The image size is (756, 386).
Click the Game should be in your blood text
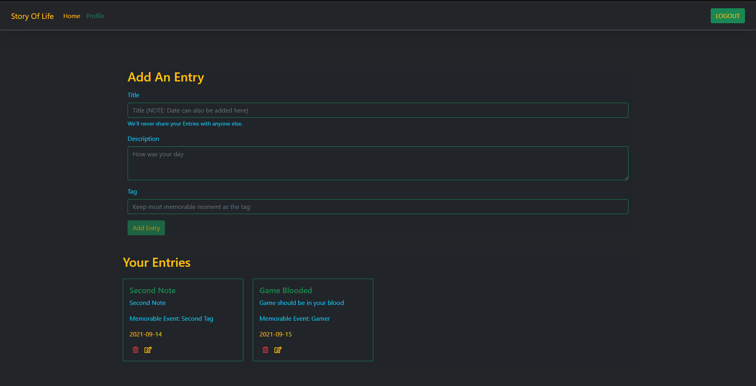point(302,303)
